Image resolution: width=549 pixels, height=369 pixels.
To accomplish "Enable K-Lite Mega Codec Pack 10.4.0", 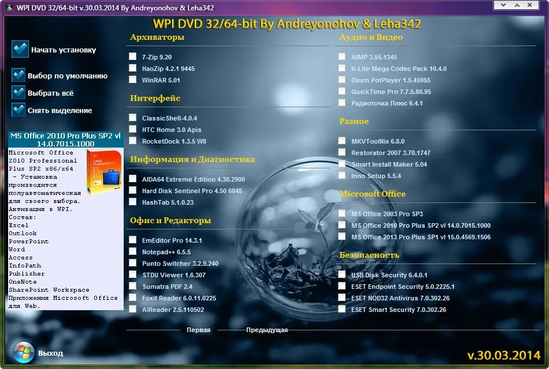I will pos(342,68).
